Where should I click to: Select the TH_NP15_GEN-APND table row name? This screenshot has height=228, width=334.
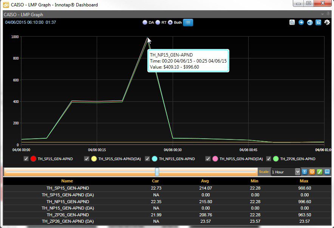click(x=68, y=202)
